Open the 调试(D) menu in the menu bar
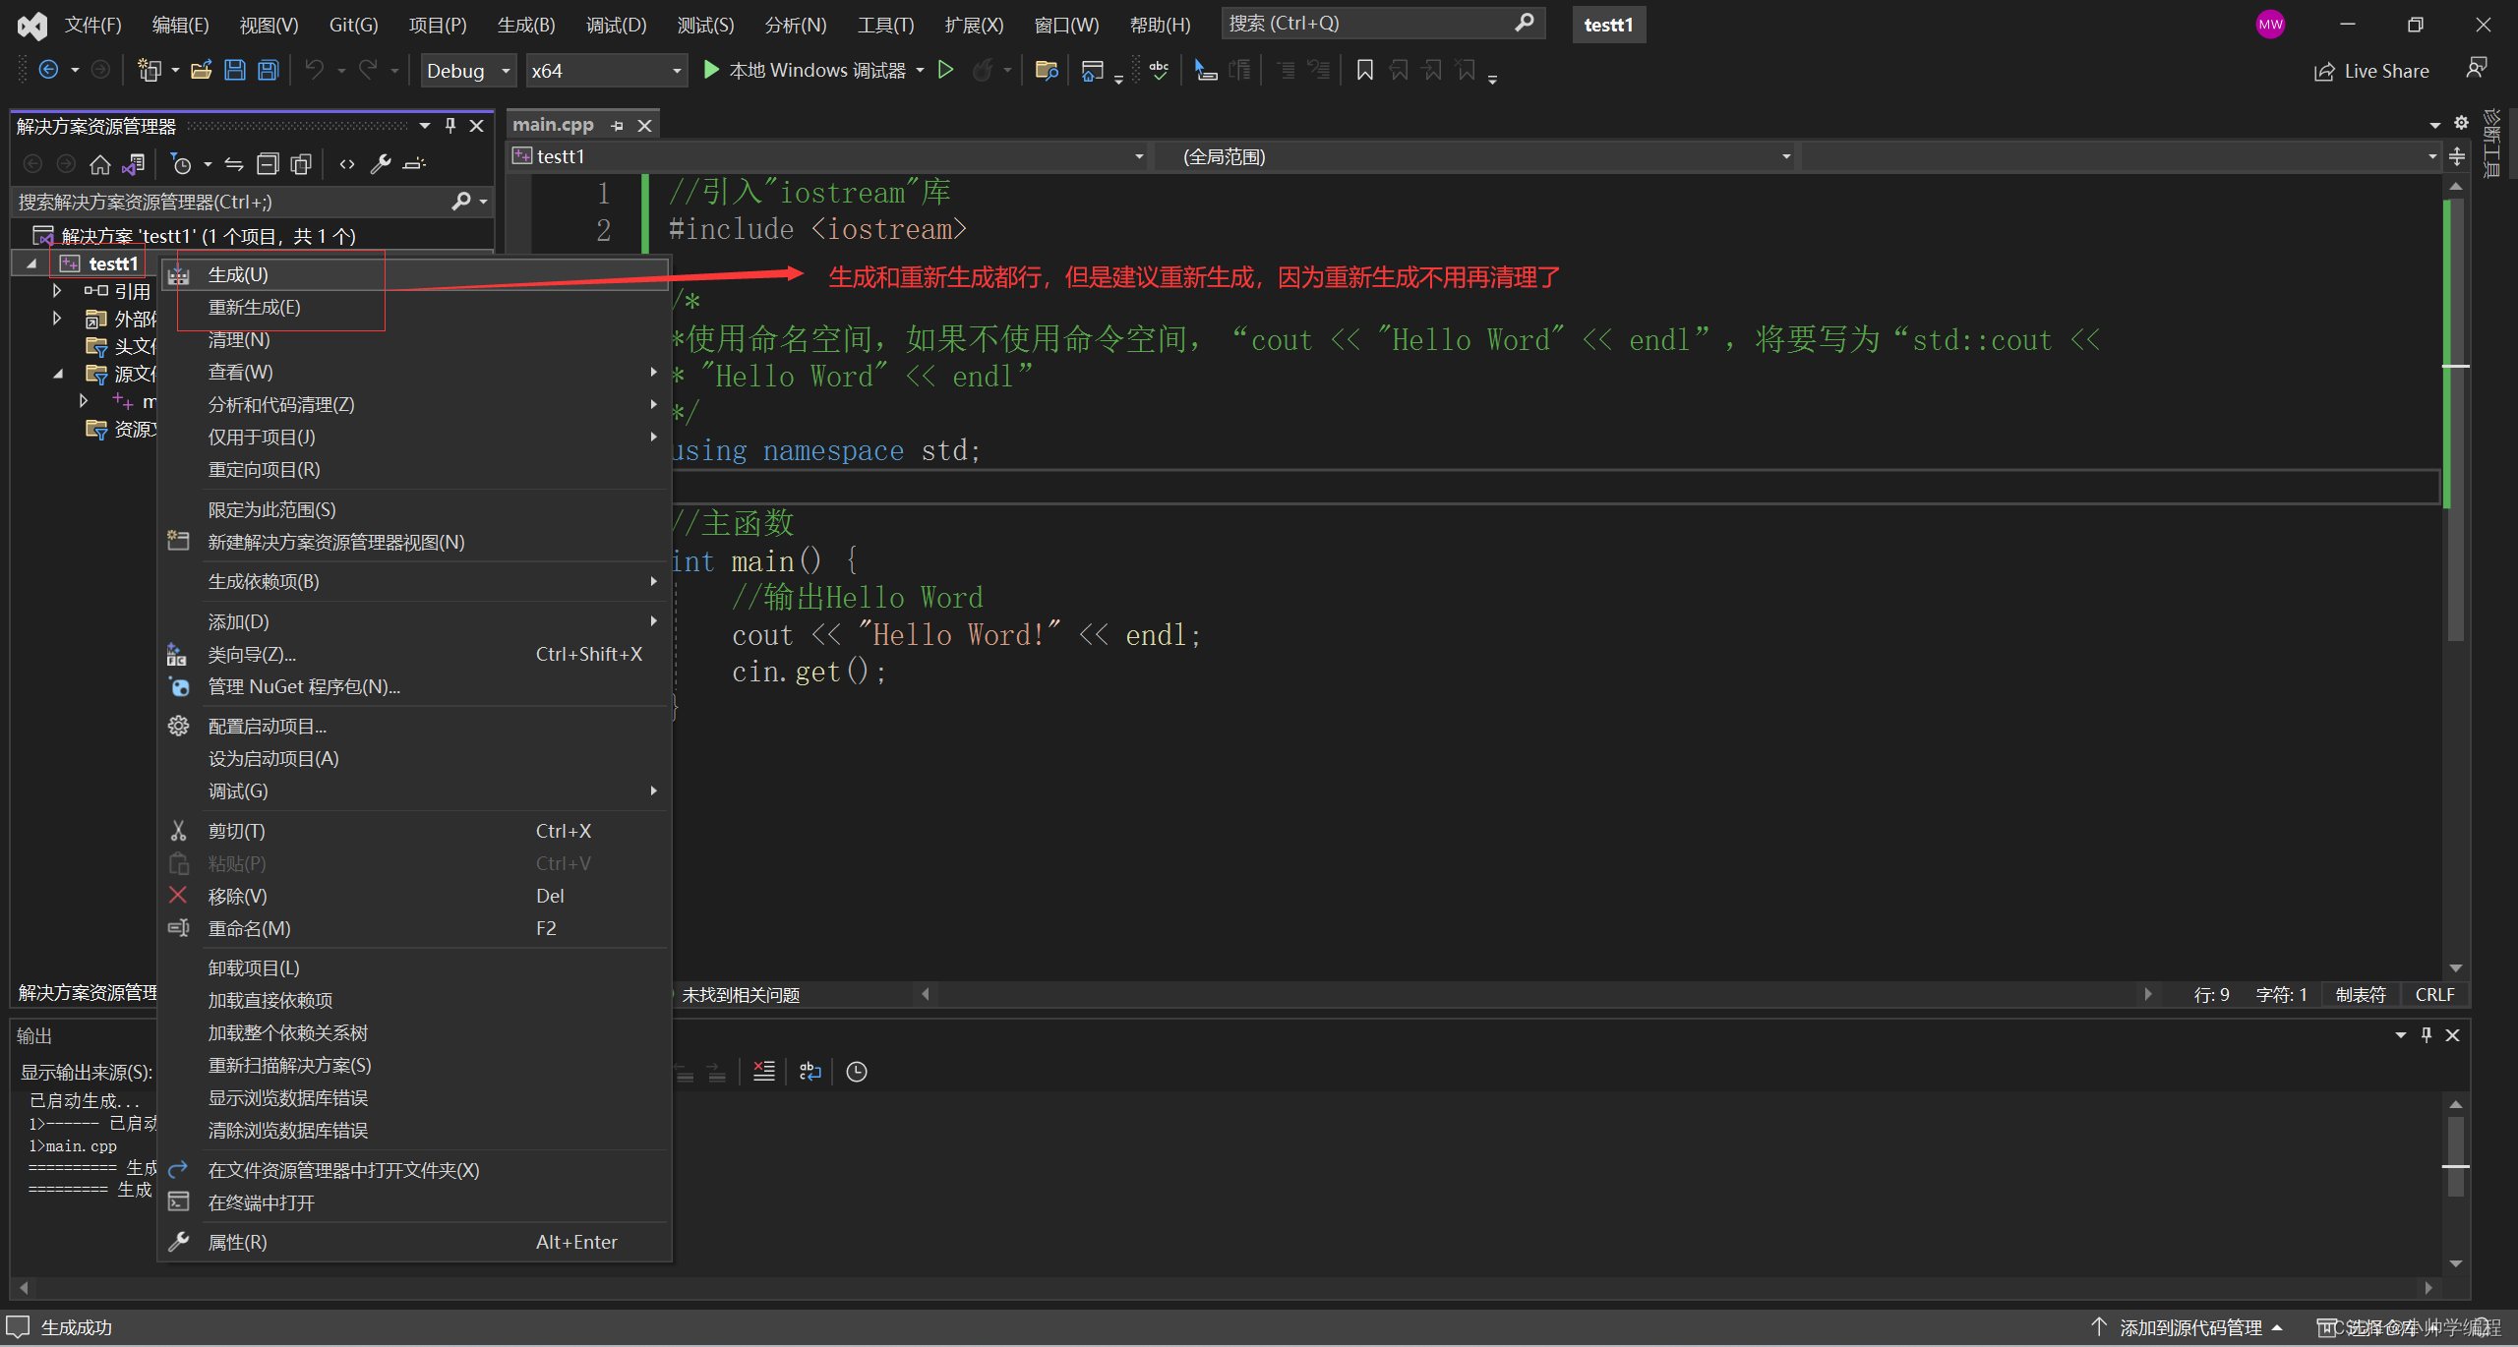 [617, 25]
